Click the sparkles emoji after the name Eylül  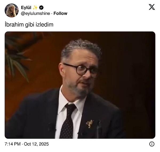tap(35, 8)
